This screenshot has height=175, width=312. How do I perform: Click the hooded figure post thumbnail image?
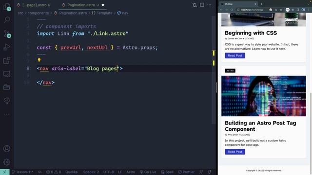(264, 96)
